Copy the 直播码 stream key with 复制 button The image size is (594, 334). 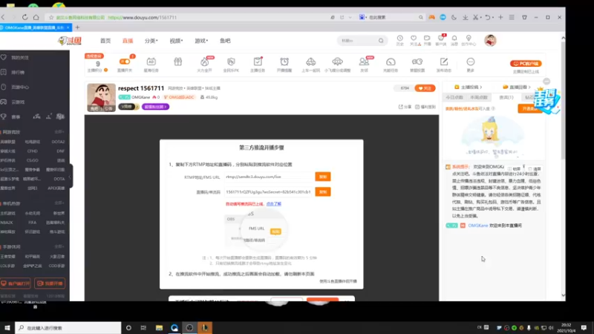coord(323,192)
